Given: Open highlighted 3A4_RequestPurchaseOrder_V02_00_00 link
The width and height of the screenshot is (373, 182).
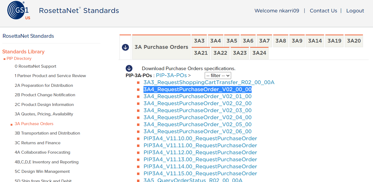Looking at the screenshot, I should [x=197, y=90].
